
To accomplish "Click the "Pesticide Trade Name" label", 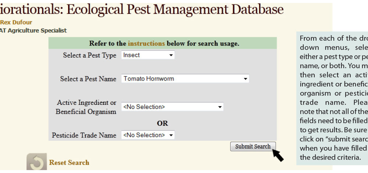I will click(x=84, y=135).
